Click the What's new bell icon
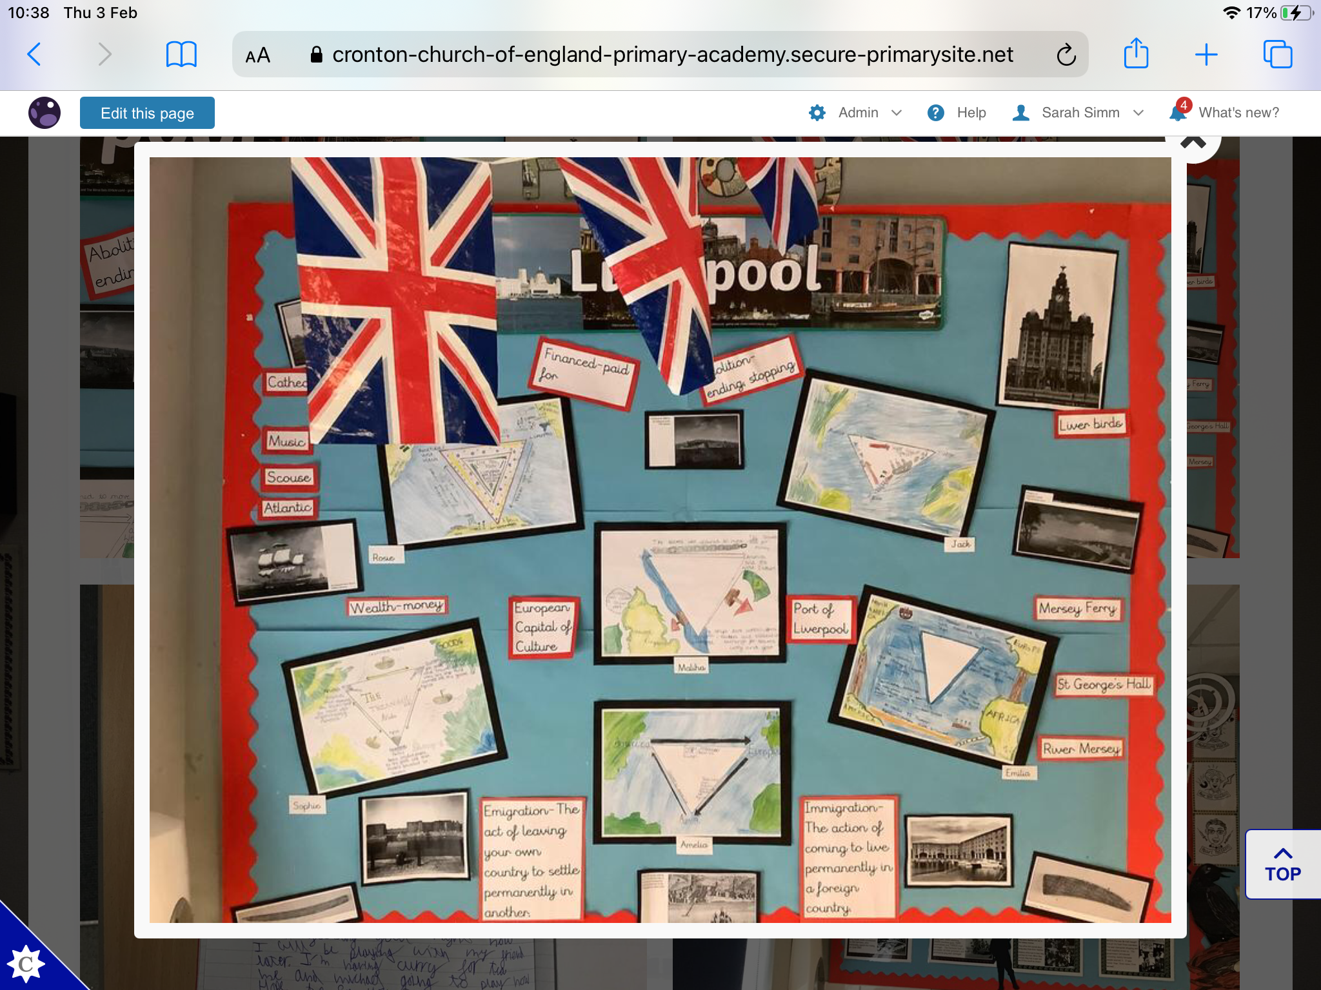Viewport: 1321px width, 990px height. pos(1178,112)
